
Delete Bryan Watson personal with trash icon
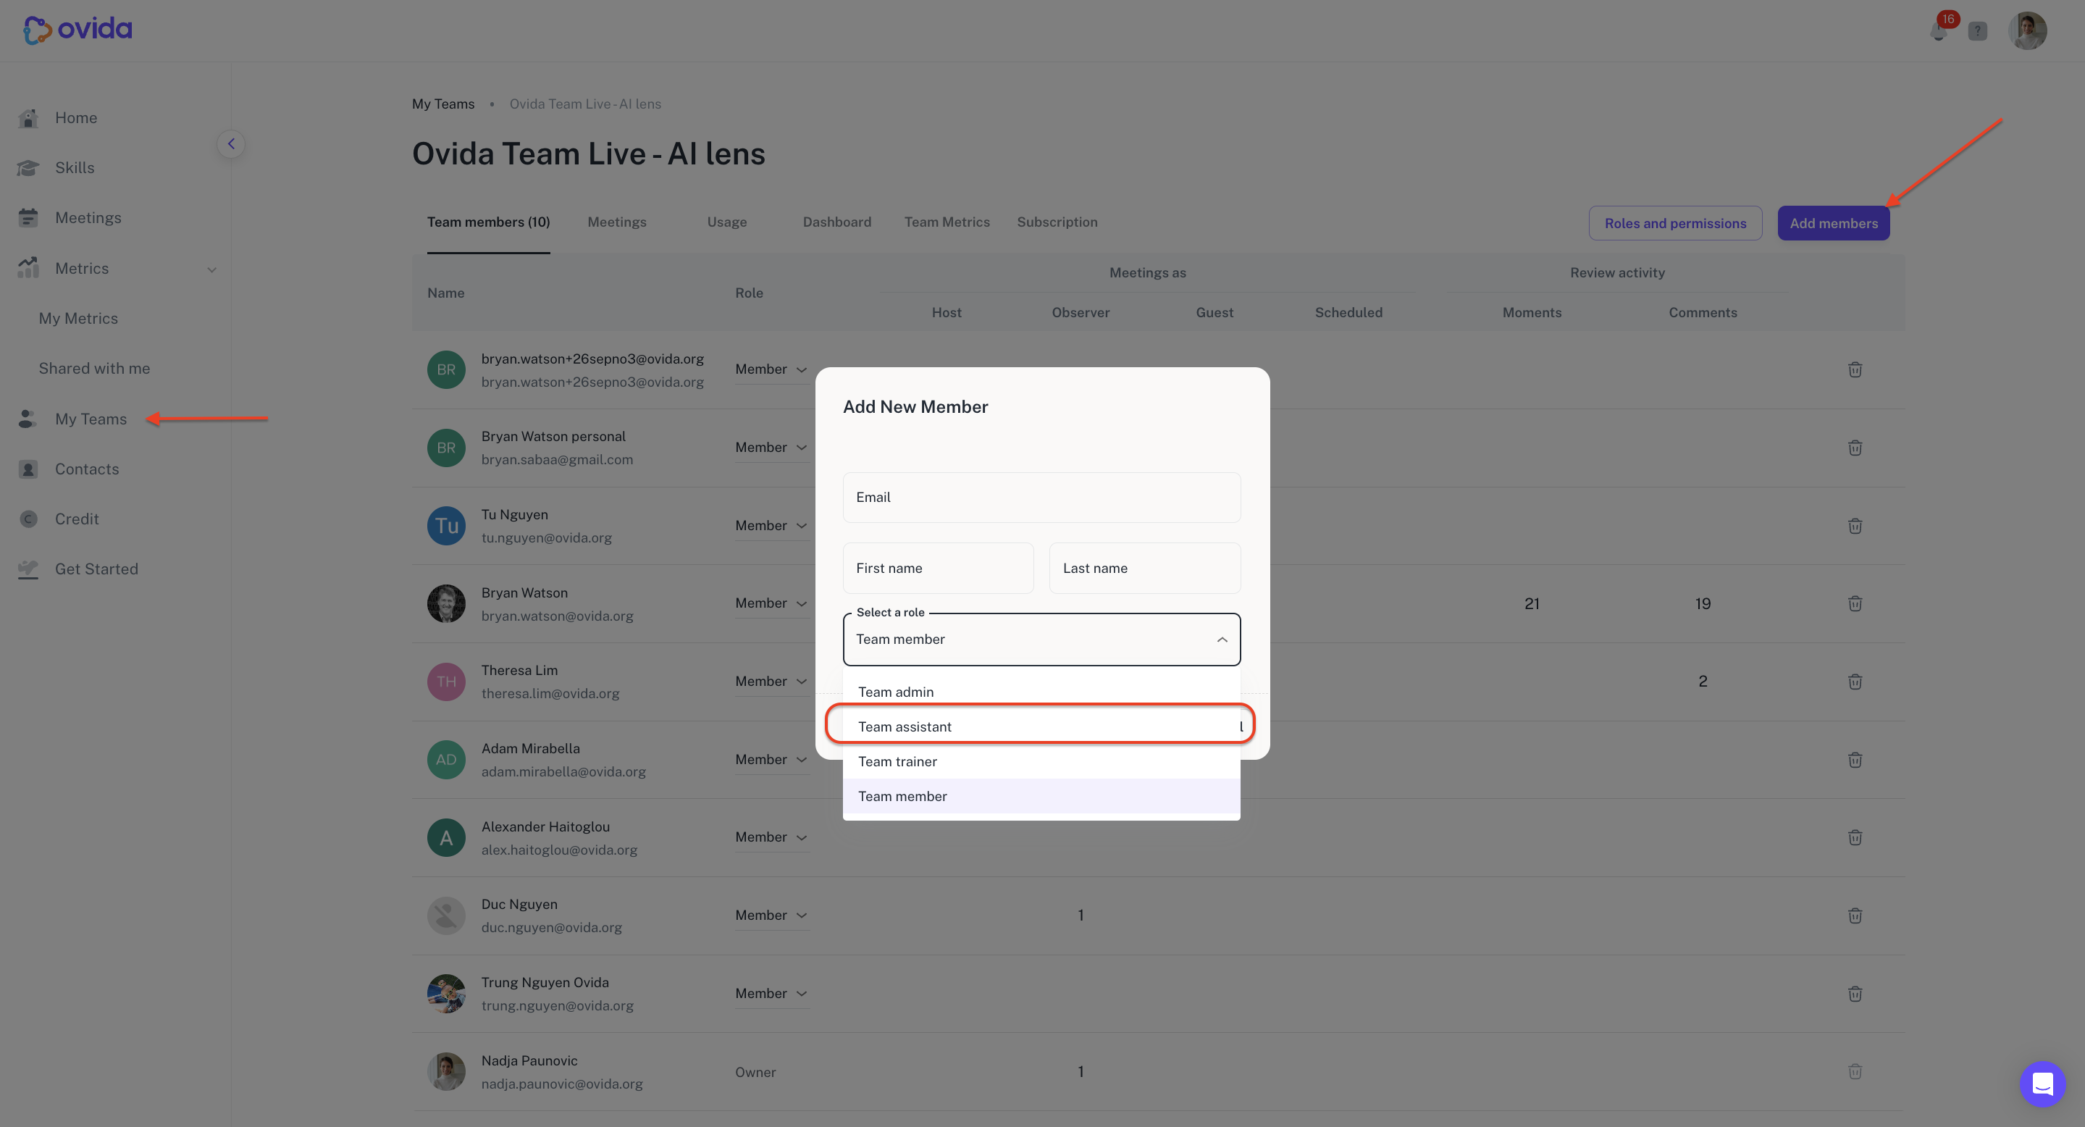click(1855, 448)
